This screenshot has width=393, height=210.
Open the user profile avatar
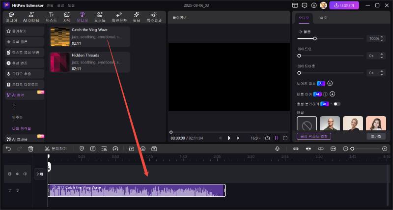(323, 5)
